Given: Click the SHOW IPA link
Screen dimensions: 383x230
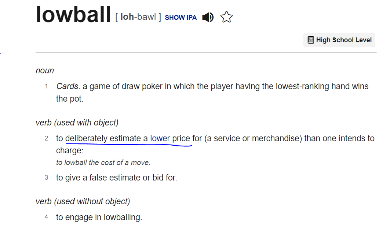Looking at the screenshot, I should coord(181,18).
